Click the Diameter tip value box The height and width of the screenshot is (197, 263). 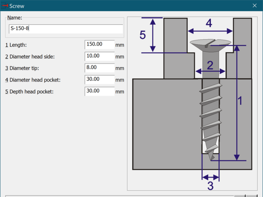(x=99, y=68)
